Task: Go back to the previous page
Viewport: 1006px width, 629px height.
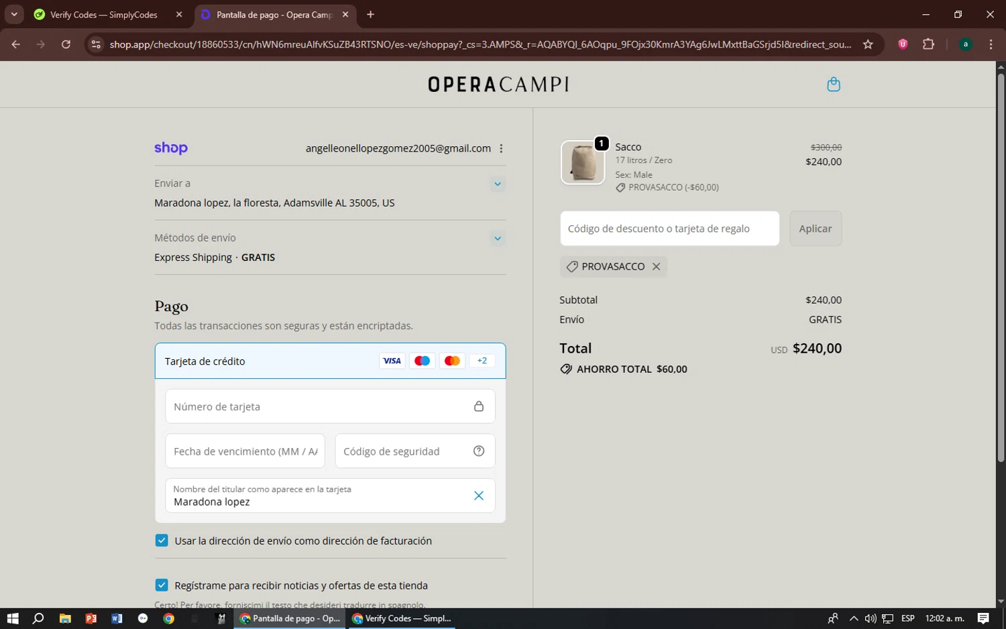Action: click(16, 44)
